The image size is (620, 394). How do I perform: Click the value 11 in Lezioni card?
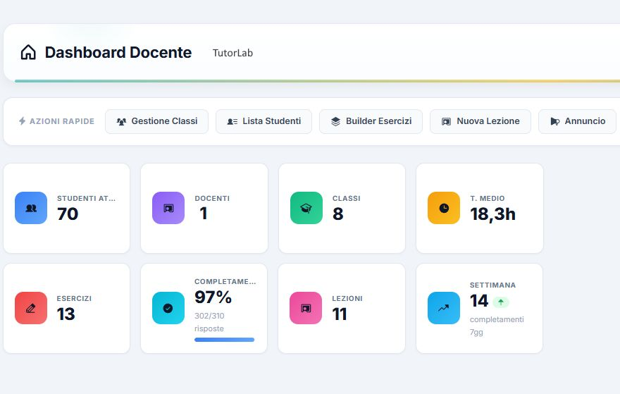click(340, 314)
